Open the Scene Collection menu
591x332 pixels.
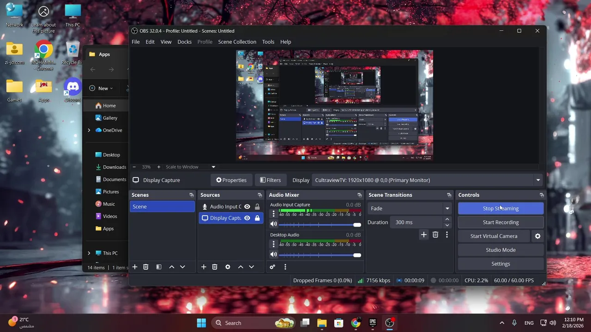[237, 42]
